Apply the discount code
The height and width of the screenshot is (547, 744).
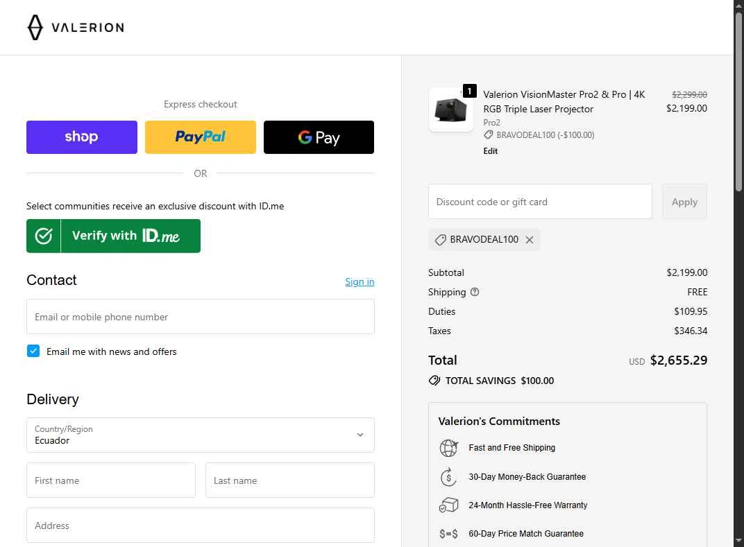(x=684, y=202)
